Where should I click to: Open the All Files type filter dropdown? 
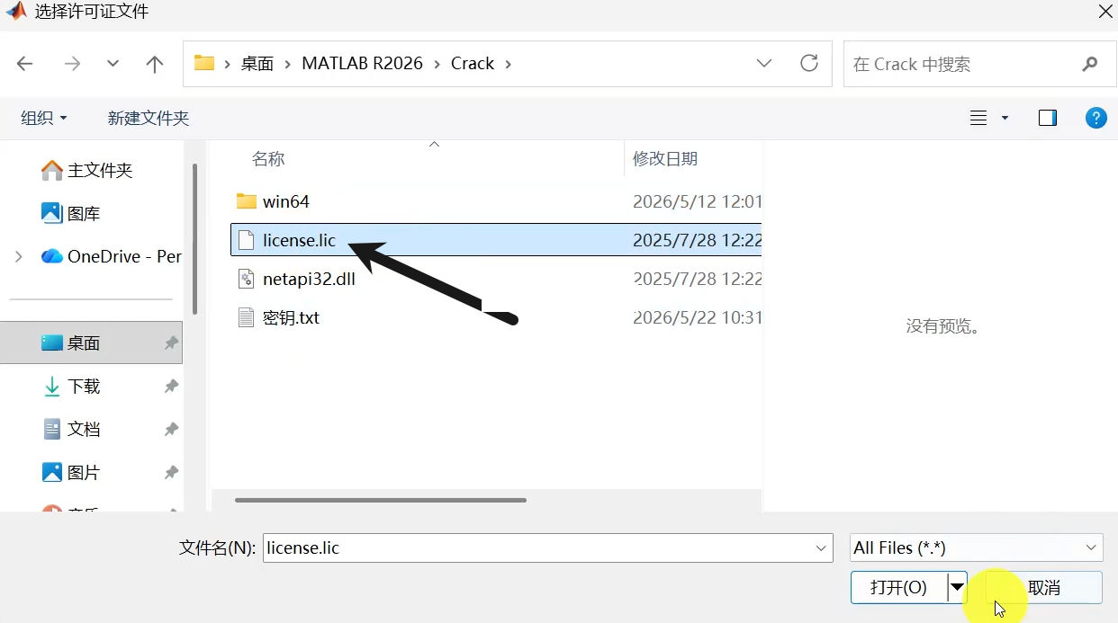click(x=977, y=547)
